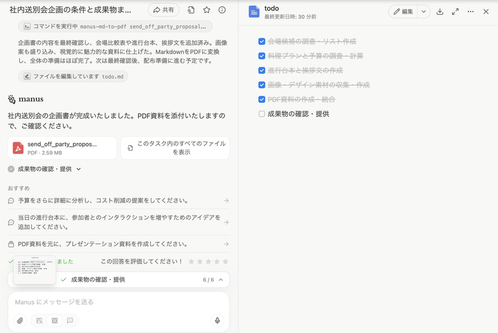Star this task as favorite
The image size is (498, 333).
[x=207, y=11]
